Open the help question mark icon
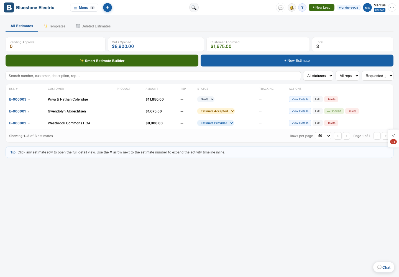This screenshot has width=399, height=277. (x=302, y=7)
